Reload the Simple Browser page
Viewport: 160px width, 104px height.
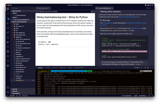coord(43,11)
